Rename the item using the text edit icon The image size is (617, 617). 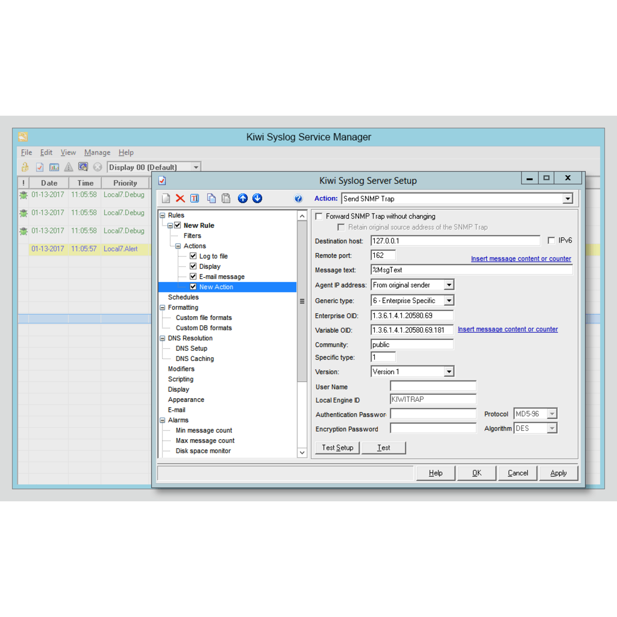tap(195, 198)
